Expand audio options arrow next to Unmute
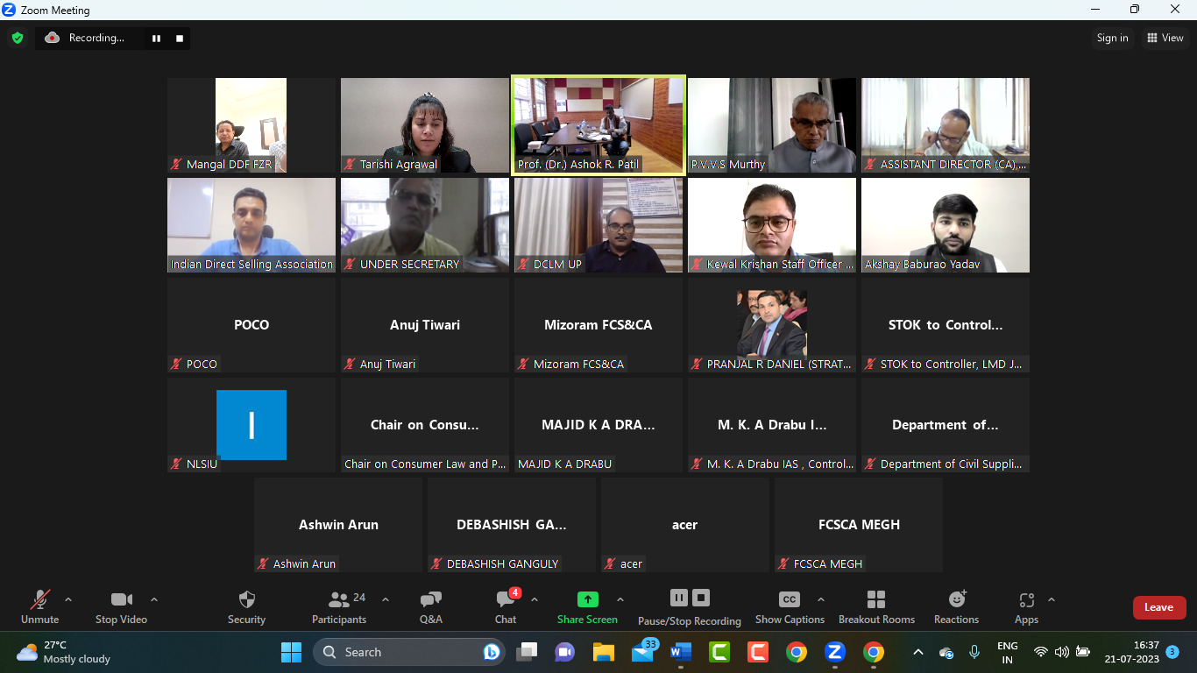 point(68,600)
